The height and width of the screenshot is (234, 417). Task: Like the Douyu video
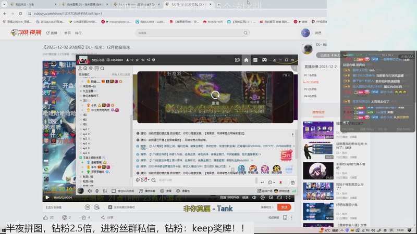point(46,217)
